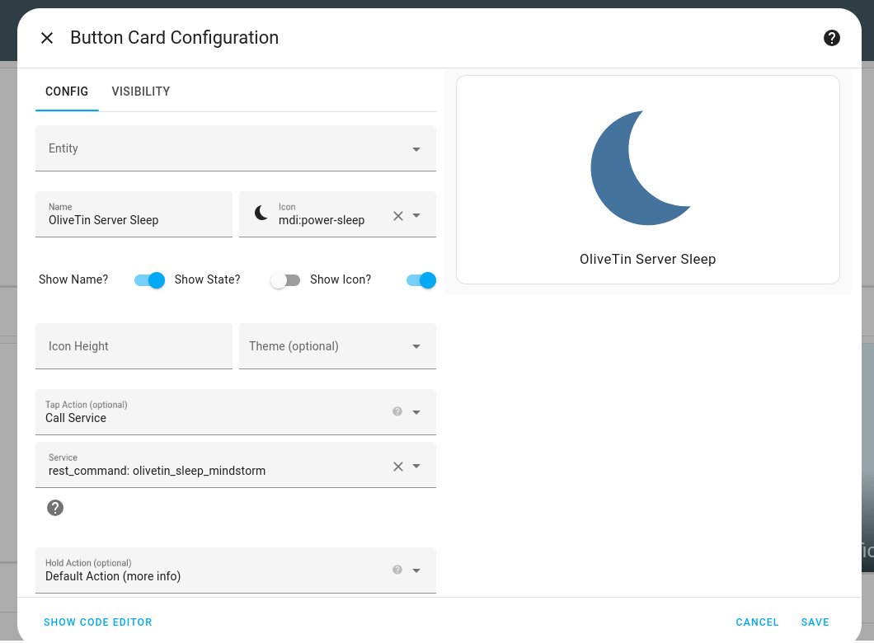Image resolution: width=874 pixels, height=643 pixels.
Task: Click the Icon Height input field
Action: (x=134, y=346)
